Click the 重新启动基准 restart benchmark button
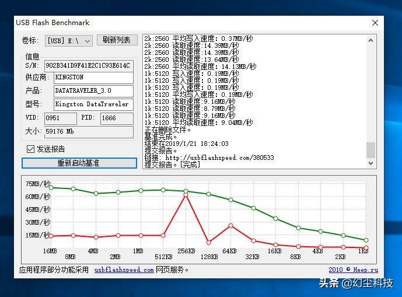 click(x=79, y=163)
